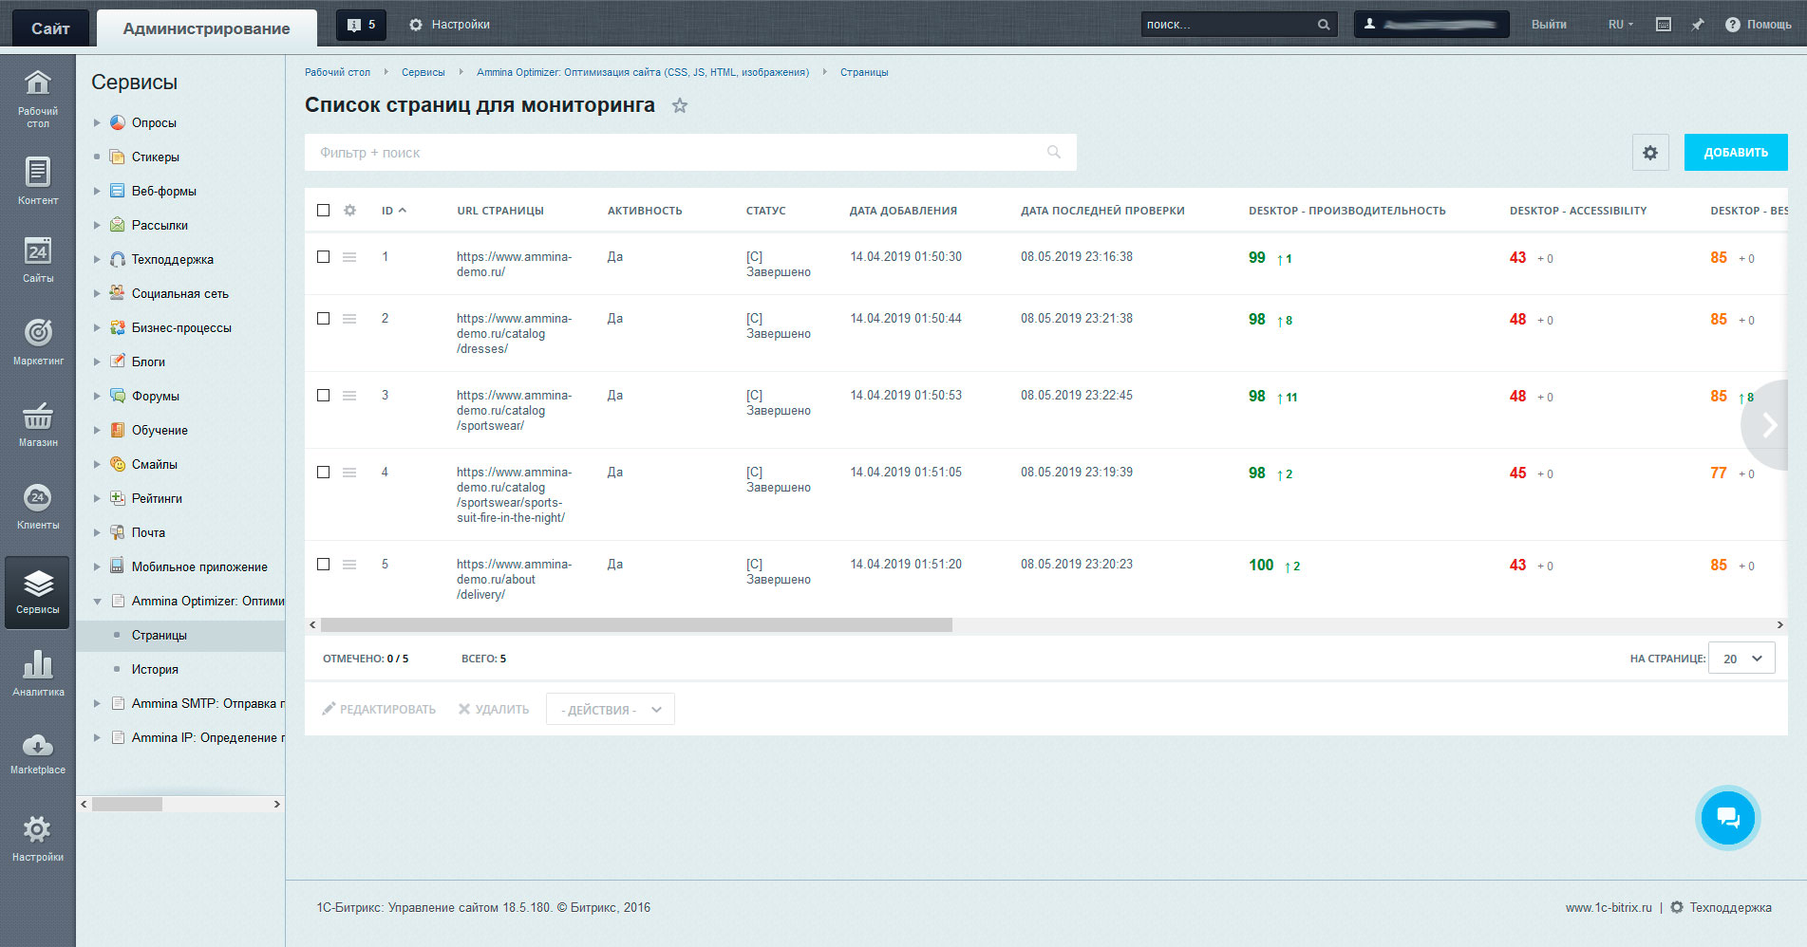Check the row for about/delivery page

(323, 565)
